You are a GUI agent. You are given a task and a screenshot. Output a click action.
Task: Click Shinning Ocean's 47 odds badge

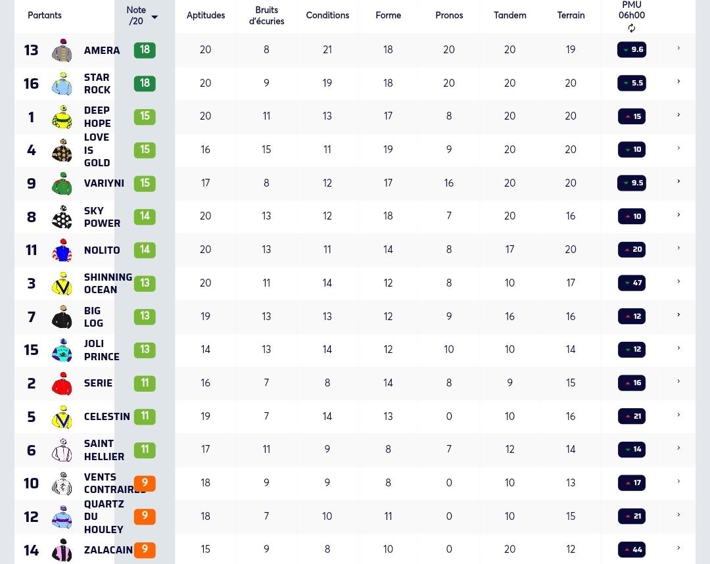click(632, 283)
